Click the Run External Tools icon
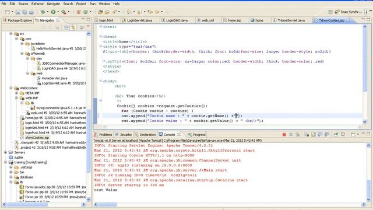This screenshot has width=373, height=210. pos(64,12)
